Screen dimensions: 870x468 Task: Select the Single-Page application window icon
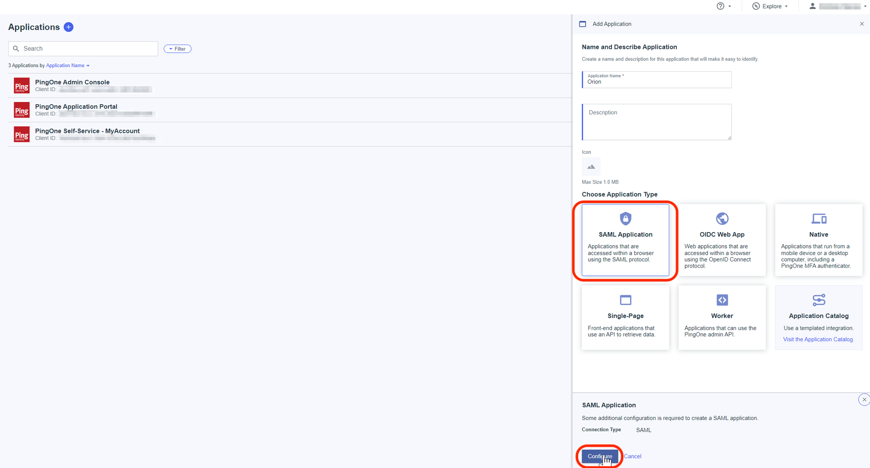tap(625, 300)
